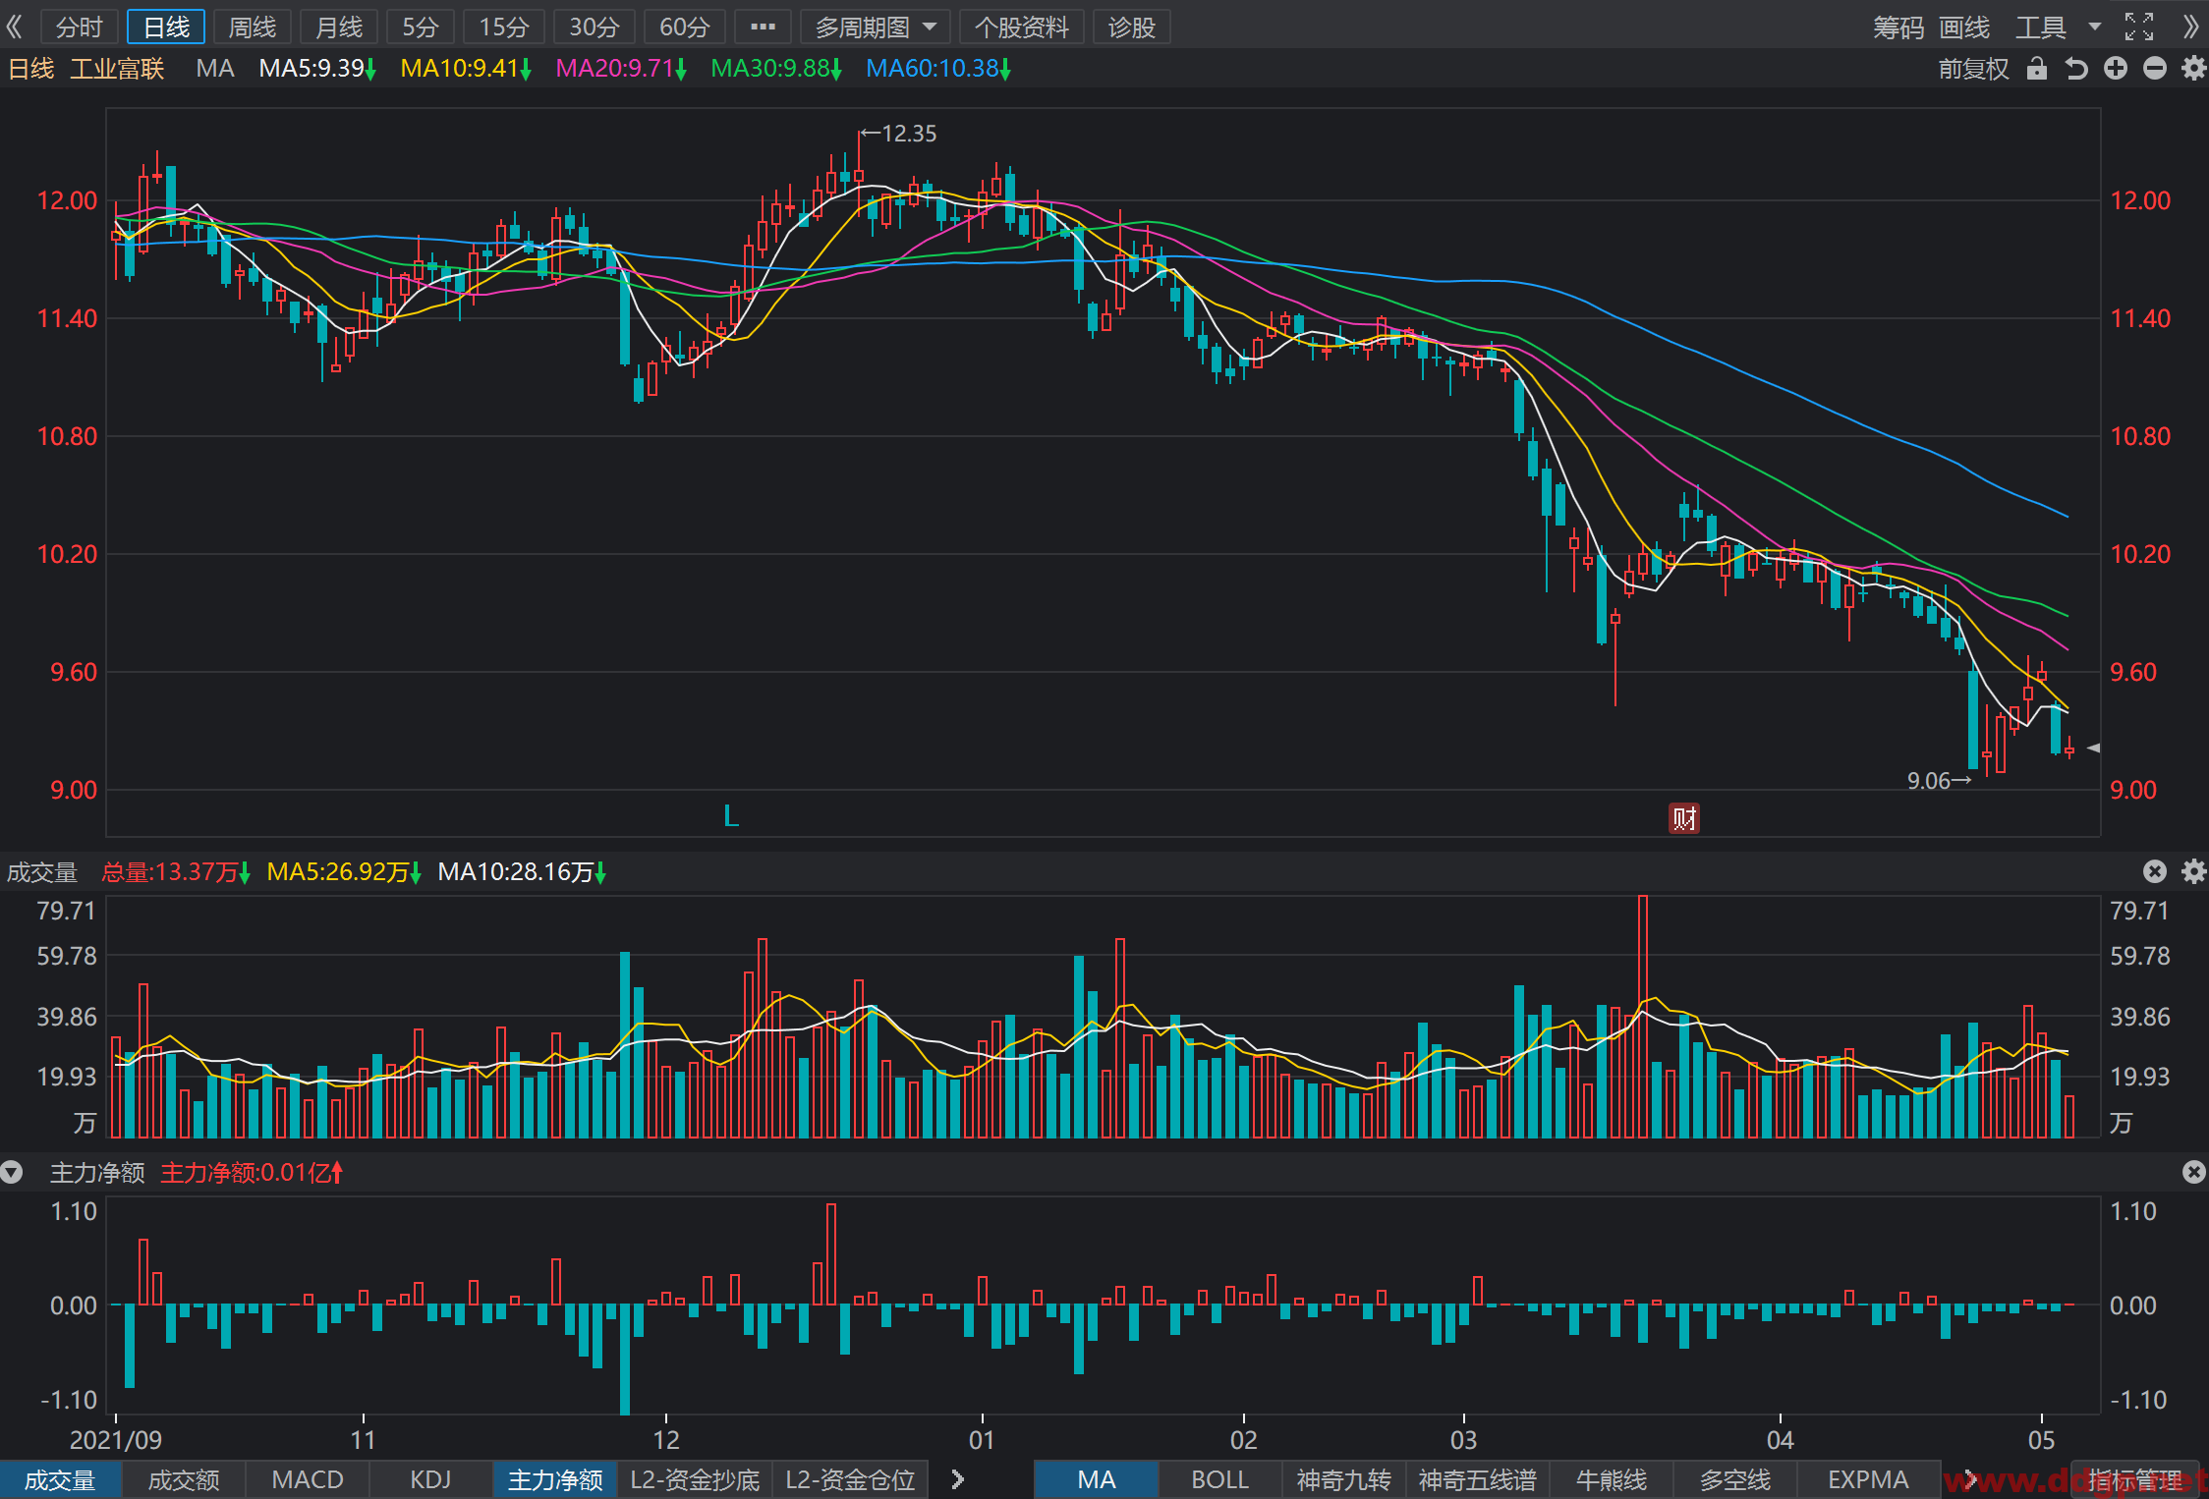The width and height of the screenshot is (2209, 1499).
Task: Click MA20:9.71 legend value
Action: pos(621,68)
